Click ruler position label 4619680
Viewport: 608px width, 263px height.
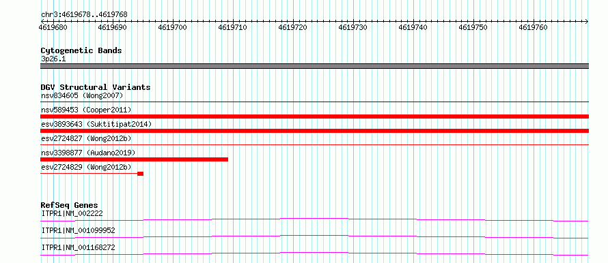pyautogui.click(x=53, y=27)
